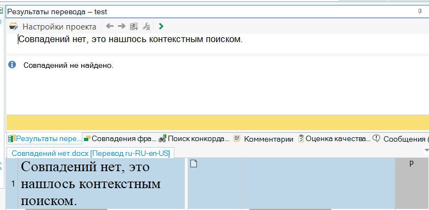Toggle auto-hide pin of results panel
Viewport: 429px width, 210px height.
tap(420, 11)
